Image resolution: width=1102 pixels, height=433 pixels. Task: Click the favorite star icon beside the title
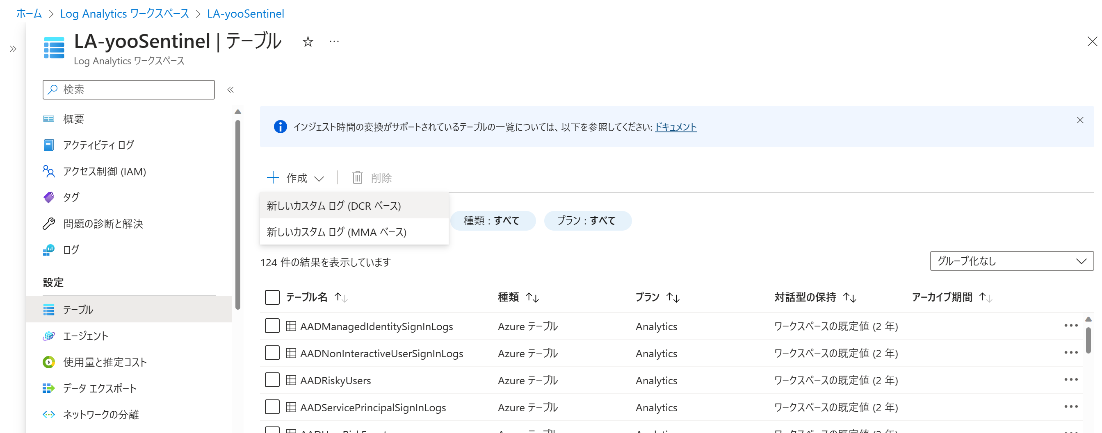pos(308,41)
